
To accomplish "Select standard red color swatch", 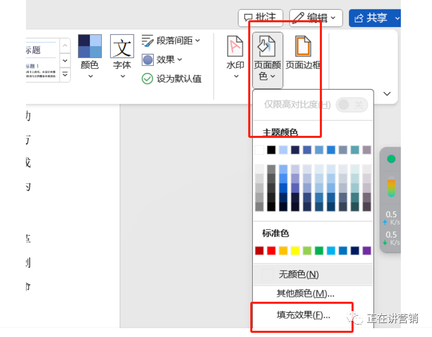I will pos(271,250).
